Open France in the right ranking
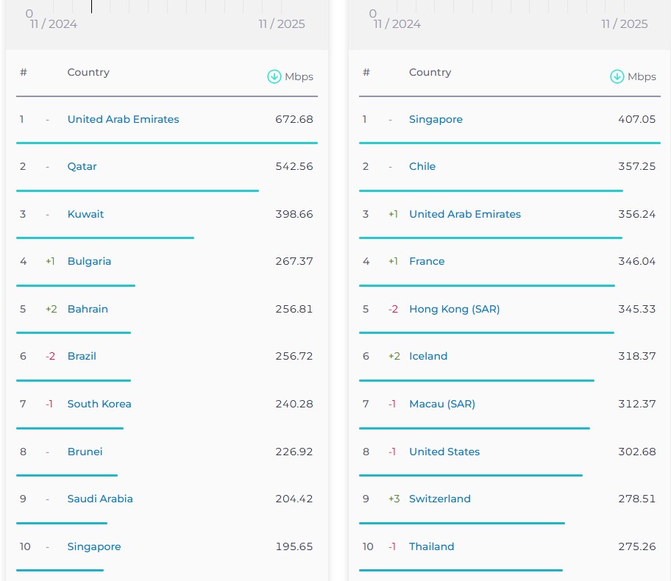671x581 pixels. (x=427, y=261)
